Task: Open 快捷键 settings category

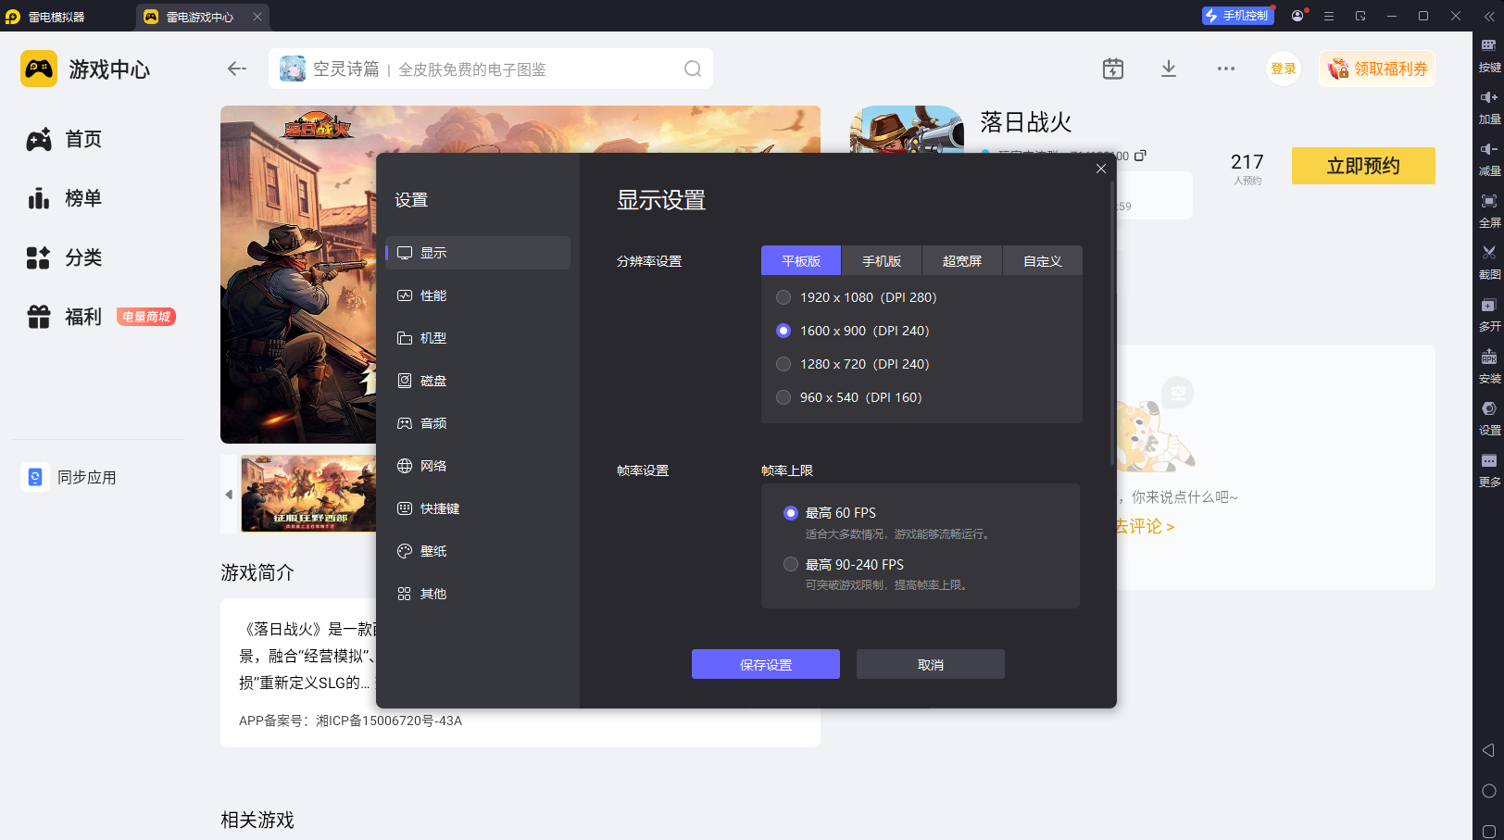Action: pyautogui.click(x=478, y=508)
